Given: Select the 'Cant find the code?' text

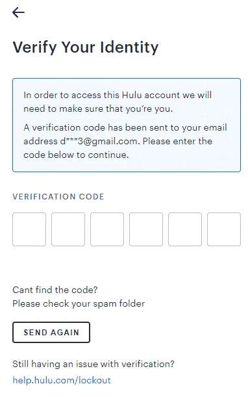Looking at the screenshot, I should coord(55,290).
